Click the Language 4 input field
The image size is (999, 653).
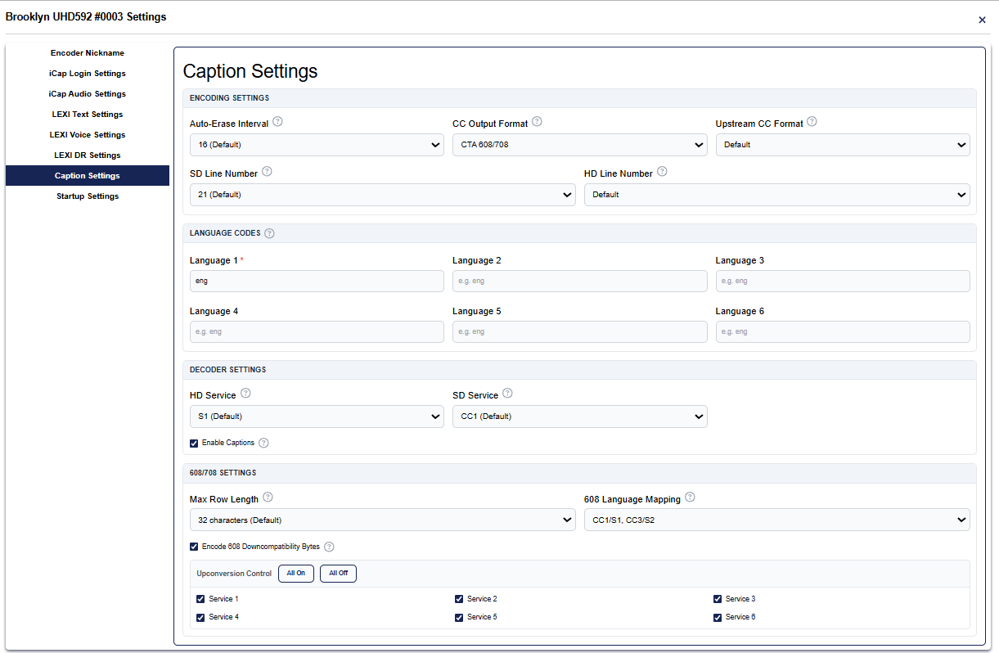click(x=317, y=332)
